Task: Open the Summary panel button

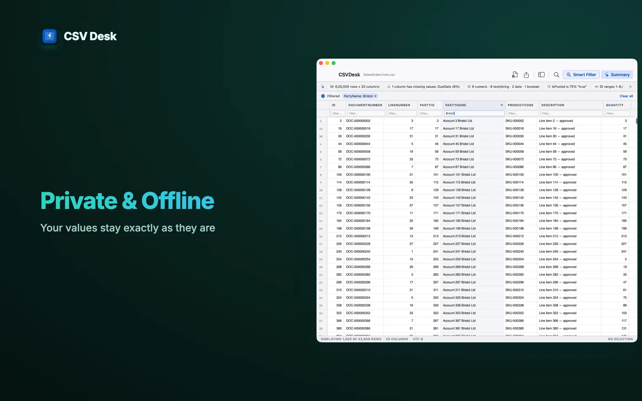Action: pyautogui.click(x=617, y=75)
